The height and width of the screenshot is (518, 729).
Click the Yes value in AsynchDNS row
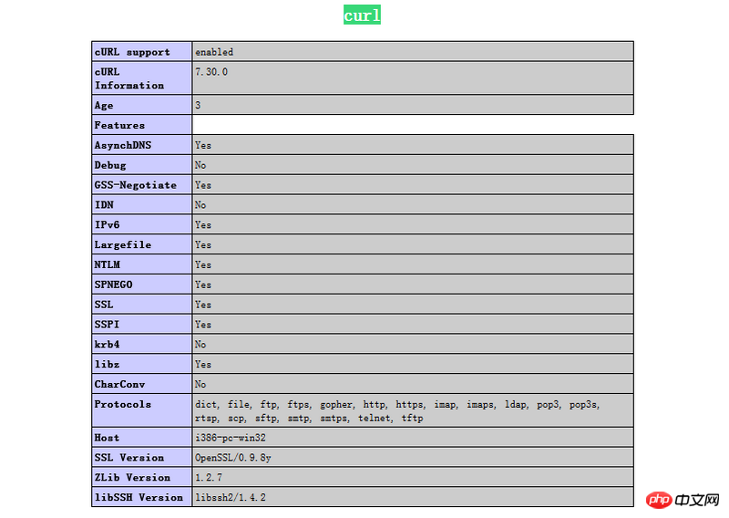point(203,145)
